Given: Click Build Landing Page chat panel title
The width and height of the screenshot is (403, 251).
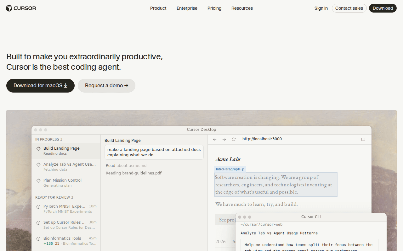Looking at the screenshot, I should click(x=122, y=141).
